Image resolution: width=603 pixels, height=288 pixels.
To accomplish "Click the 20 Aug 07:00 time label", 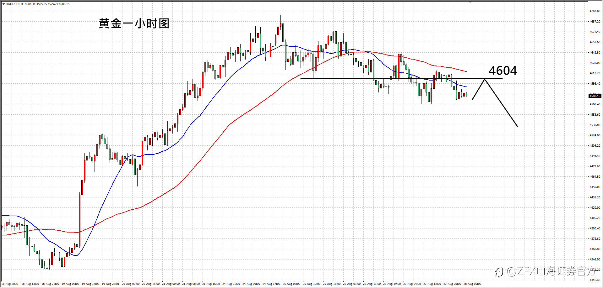I will click(x=131, y=284).
